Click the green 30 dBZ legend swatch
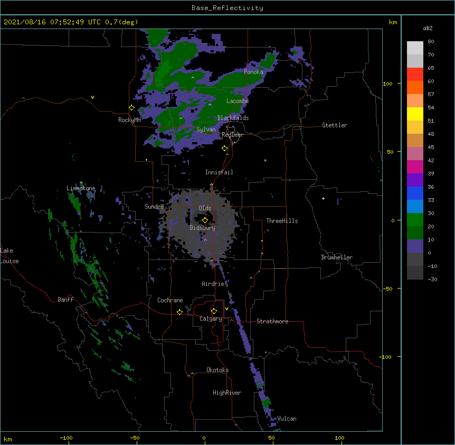This screenshot has width=455, height=445. (x=415, y=220)
